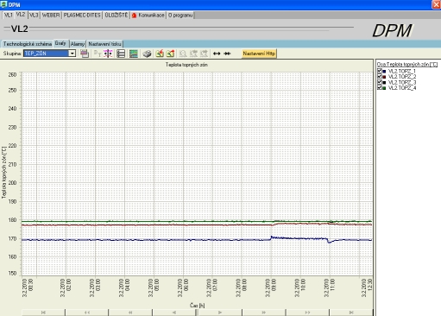This screenshot has width=441, height=316.
Task: Toggle VL2 TOPZ_4 series checkbox
Action: pyautogui.click(x=380, y=87)
